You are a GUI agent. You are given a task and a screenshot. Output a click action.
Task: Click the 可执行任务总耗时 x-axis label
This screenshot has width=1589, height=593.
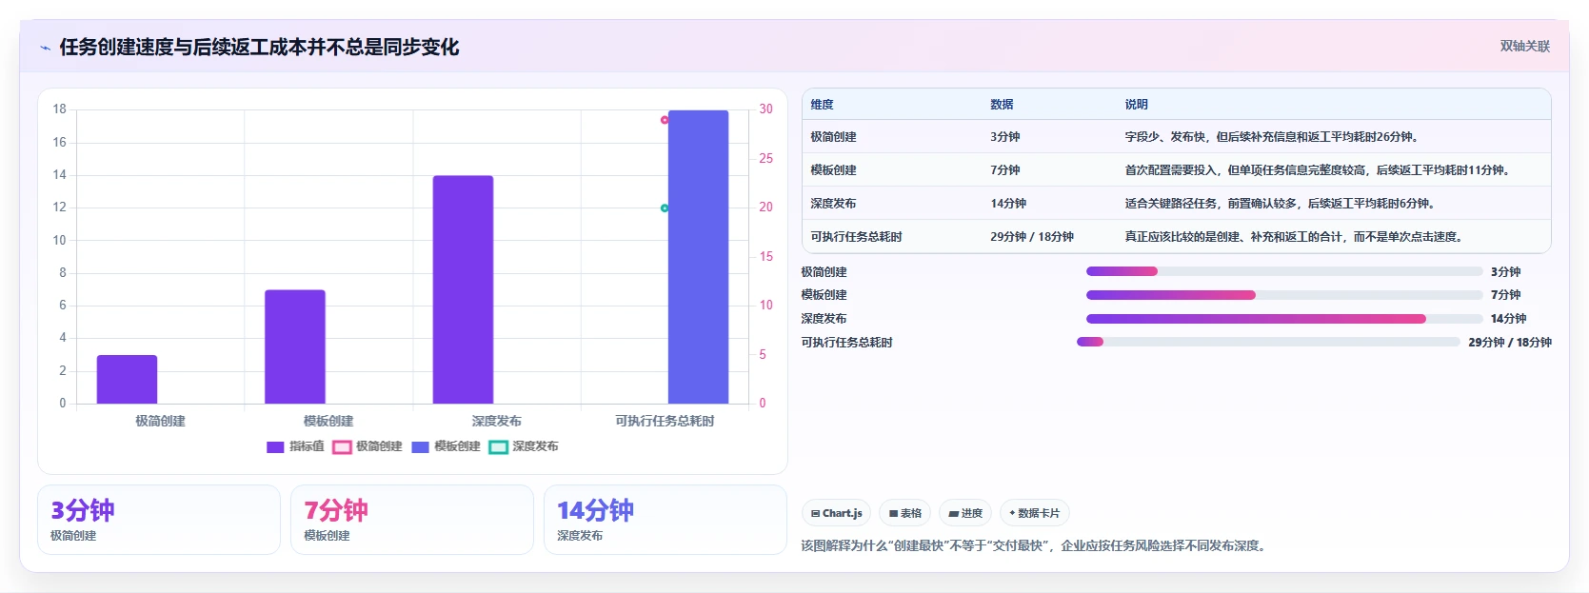(665, 421)
